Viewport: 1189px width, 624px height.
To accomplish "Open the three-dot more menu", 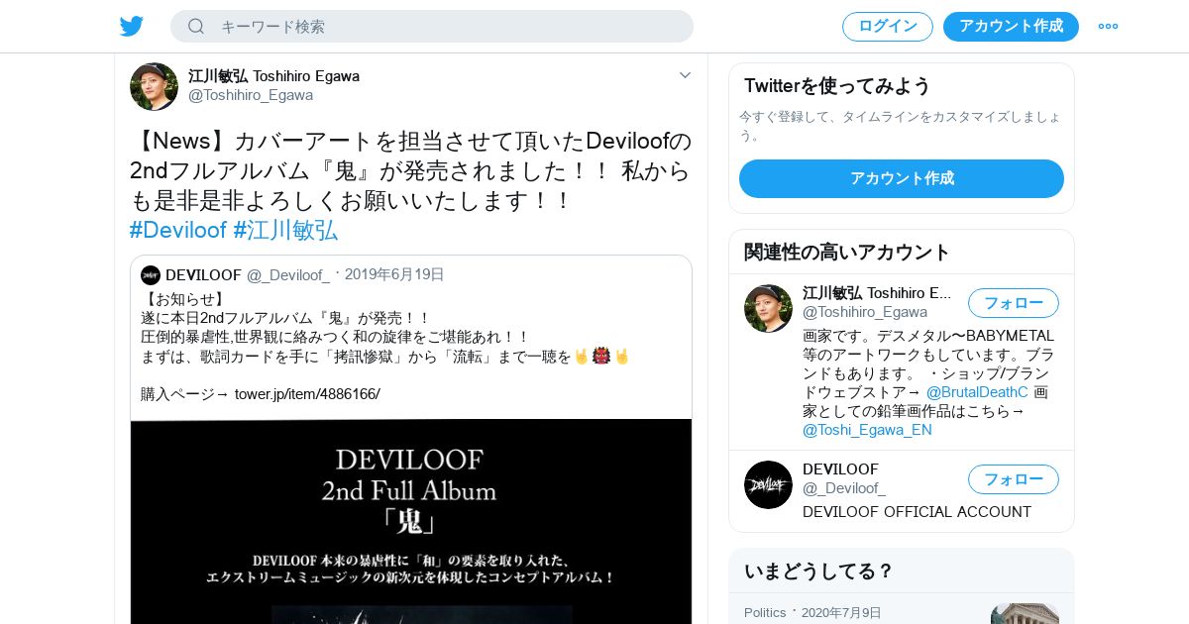I will click(x=1108, y=27).
